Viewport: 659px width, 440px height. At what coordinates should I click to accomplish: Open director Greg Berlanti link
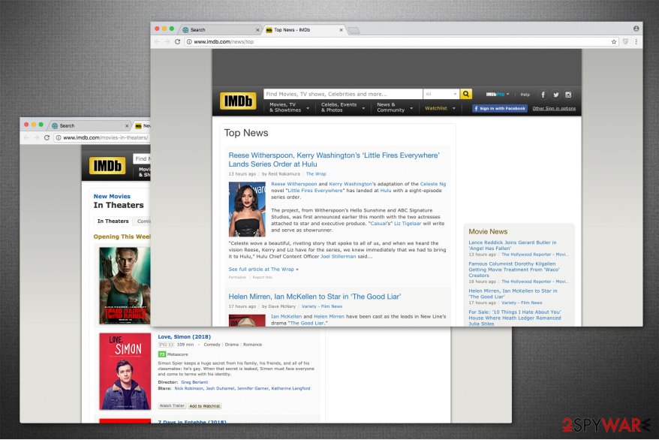pyautogui.click(x=194, y=382)
